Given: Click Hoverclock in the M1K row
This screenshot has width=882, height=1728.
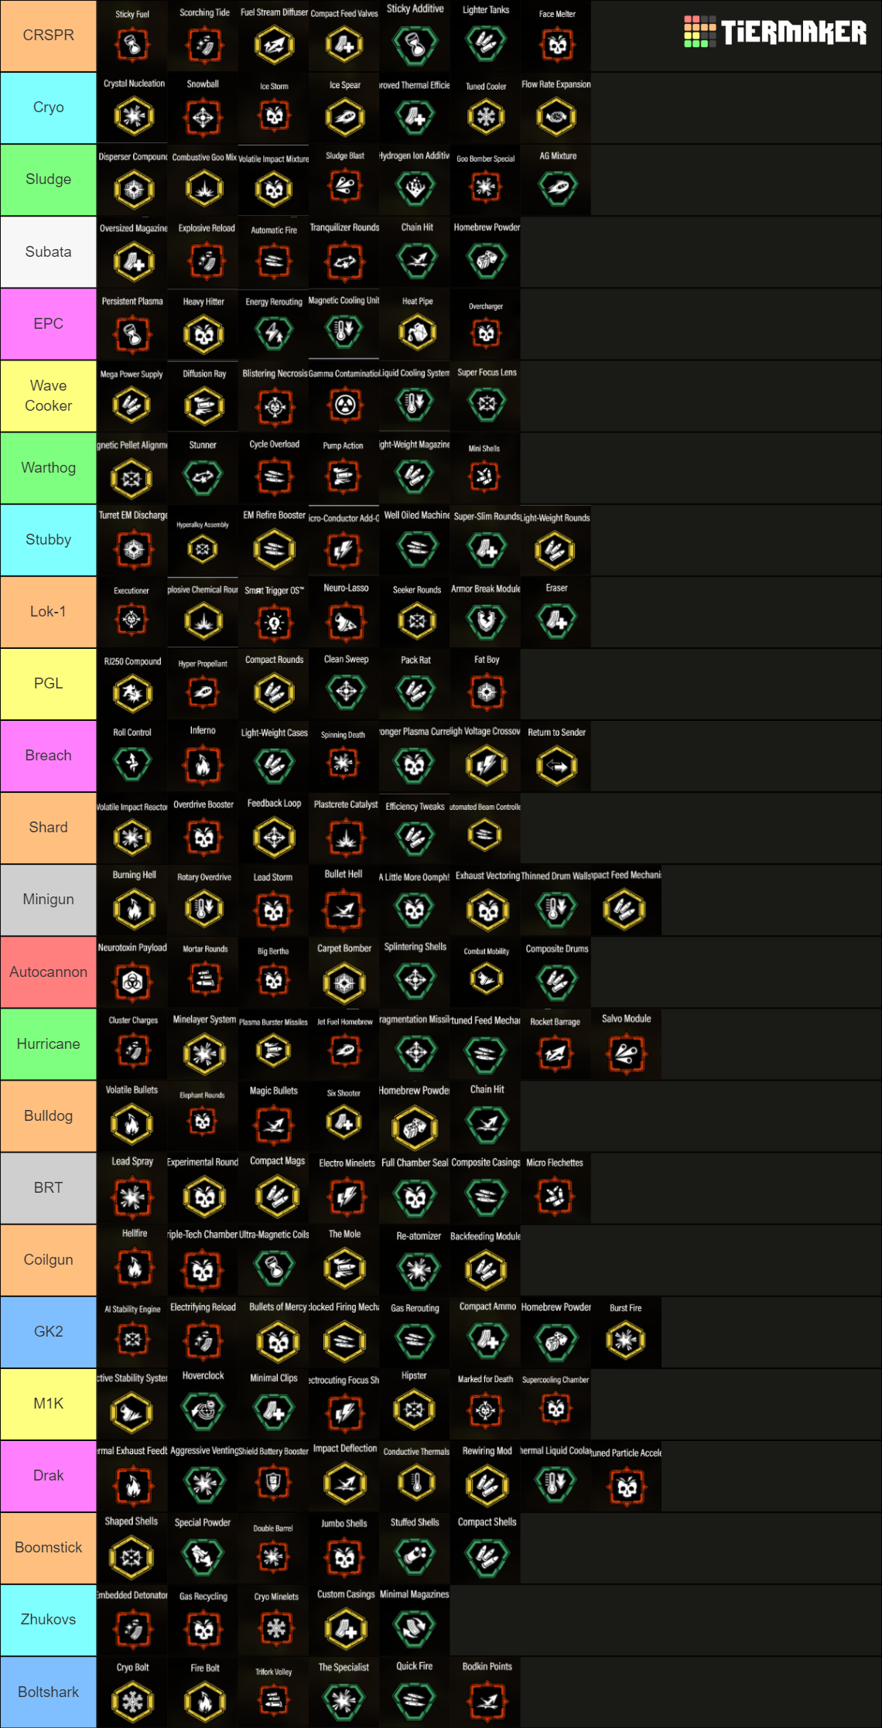Looking at the screenshot, I should pos(203,1410).
